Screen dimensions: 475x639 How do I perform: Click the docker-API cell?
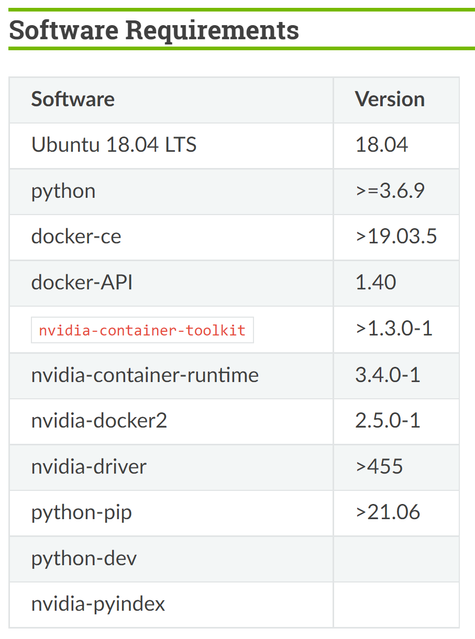coord(82,283)
